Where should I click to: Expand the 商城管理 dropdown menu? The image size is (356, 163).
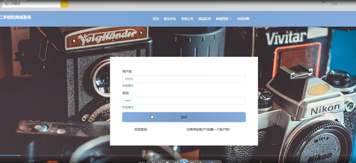[224, 19]
